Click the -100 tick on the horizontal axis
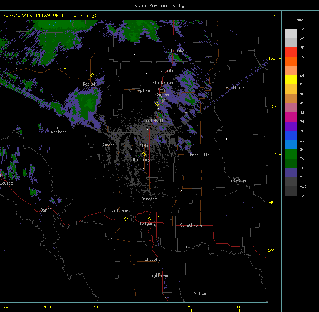The image size is (319, 312). (46, 307)
